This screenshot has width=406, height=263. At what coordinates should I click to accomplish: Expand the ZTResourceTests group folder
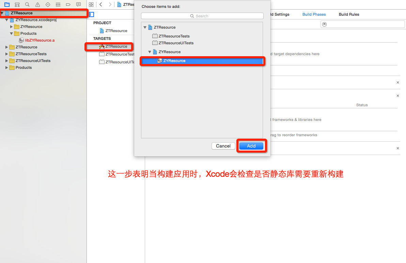tap(7, 54)
